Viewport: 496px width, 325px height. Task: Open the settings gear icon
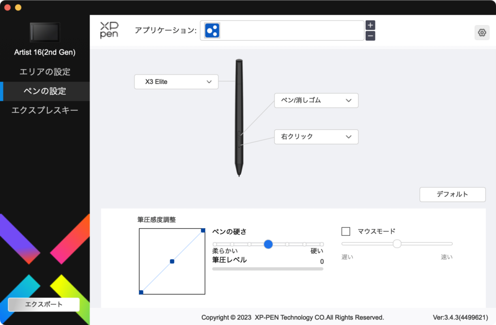click(482, 32)
